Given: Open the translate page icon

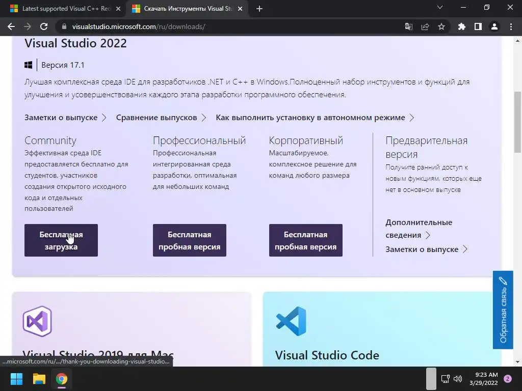Looking at the screenshot, I should coord(408,26).
